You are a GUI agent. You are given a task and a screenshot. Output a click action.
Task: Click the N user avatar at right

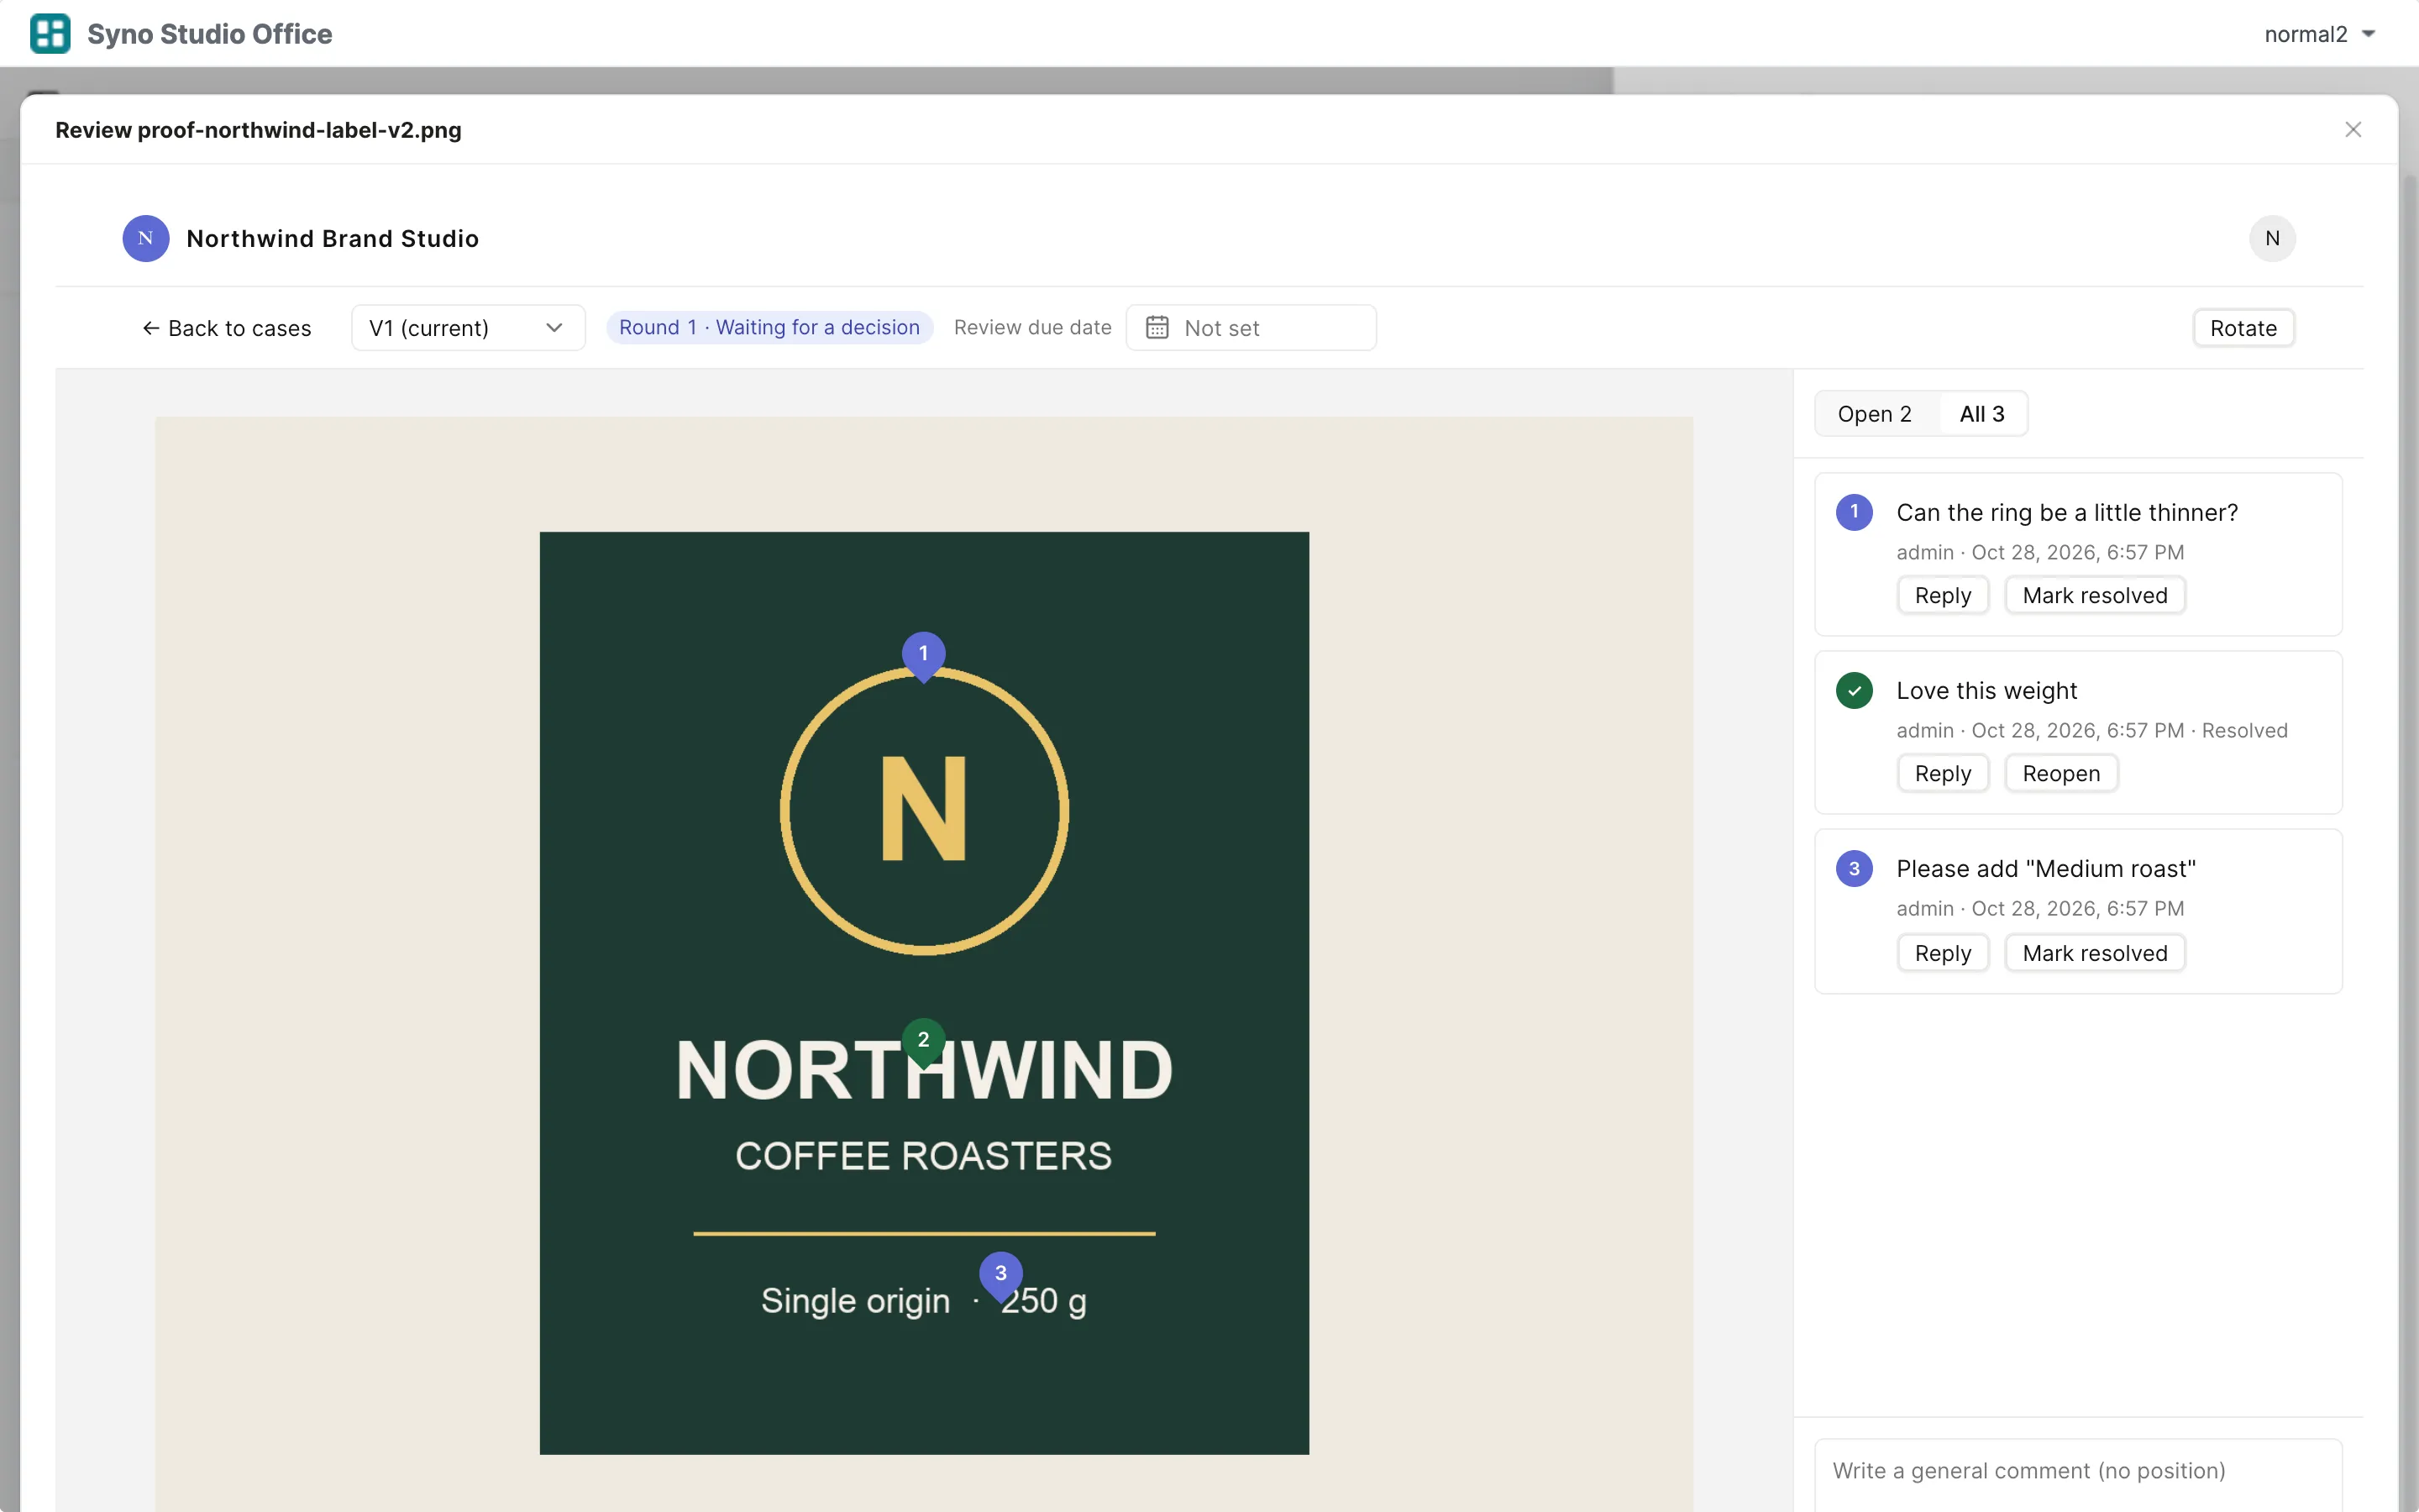(2272, 239)
